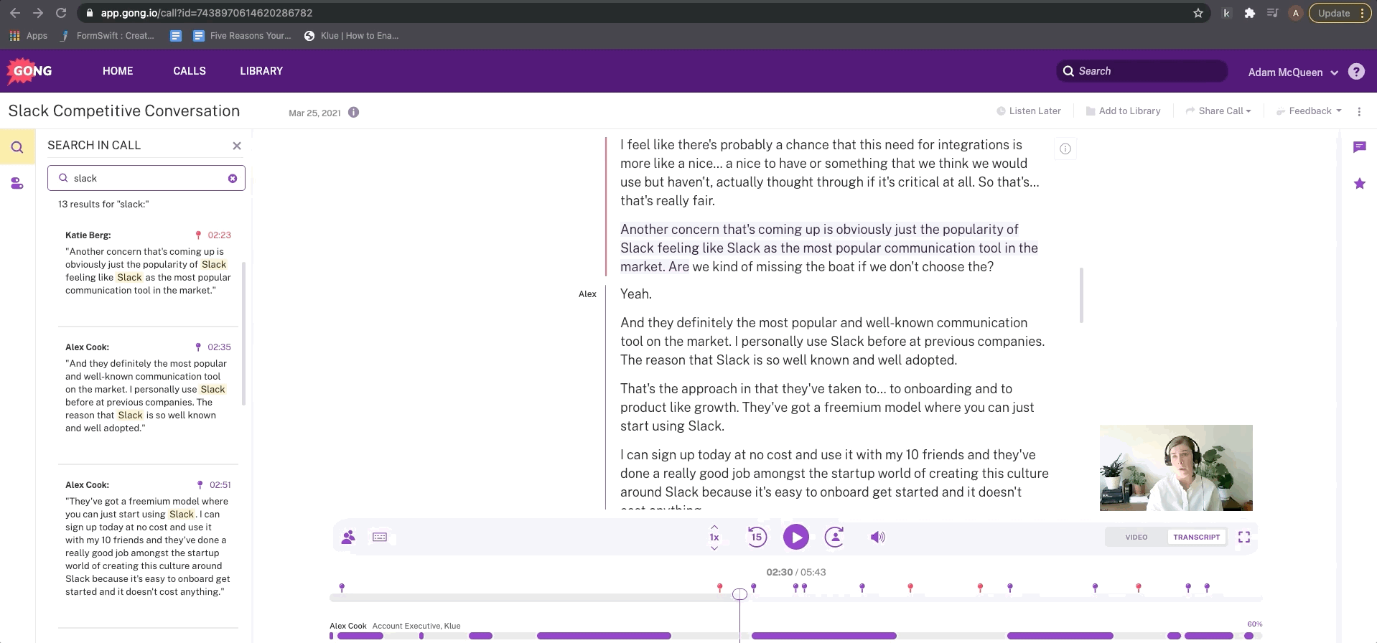Click the paragraph starting 'Another concern that's coming up'

click(828, 248)
